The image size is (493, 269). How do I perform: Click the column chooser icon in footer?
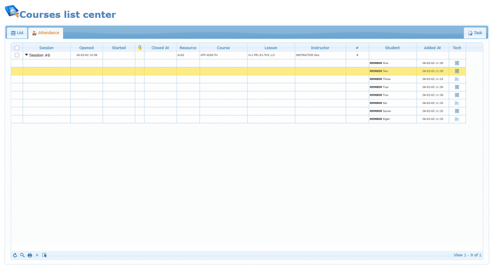(x=45, y=255)
